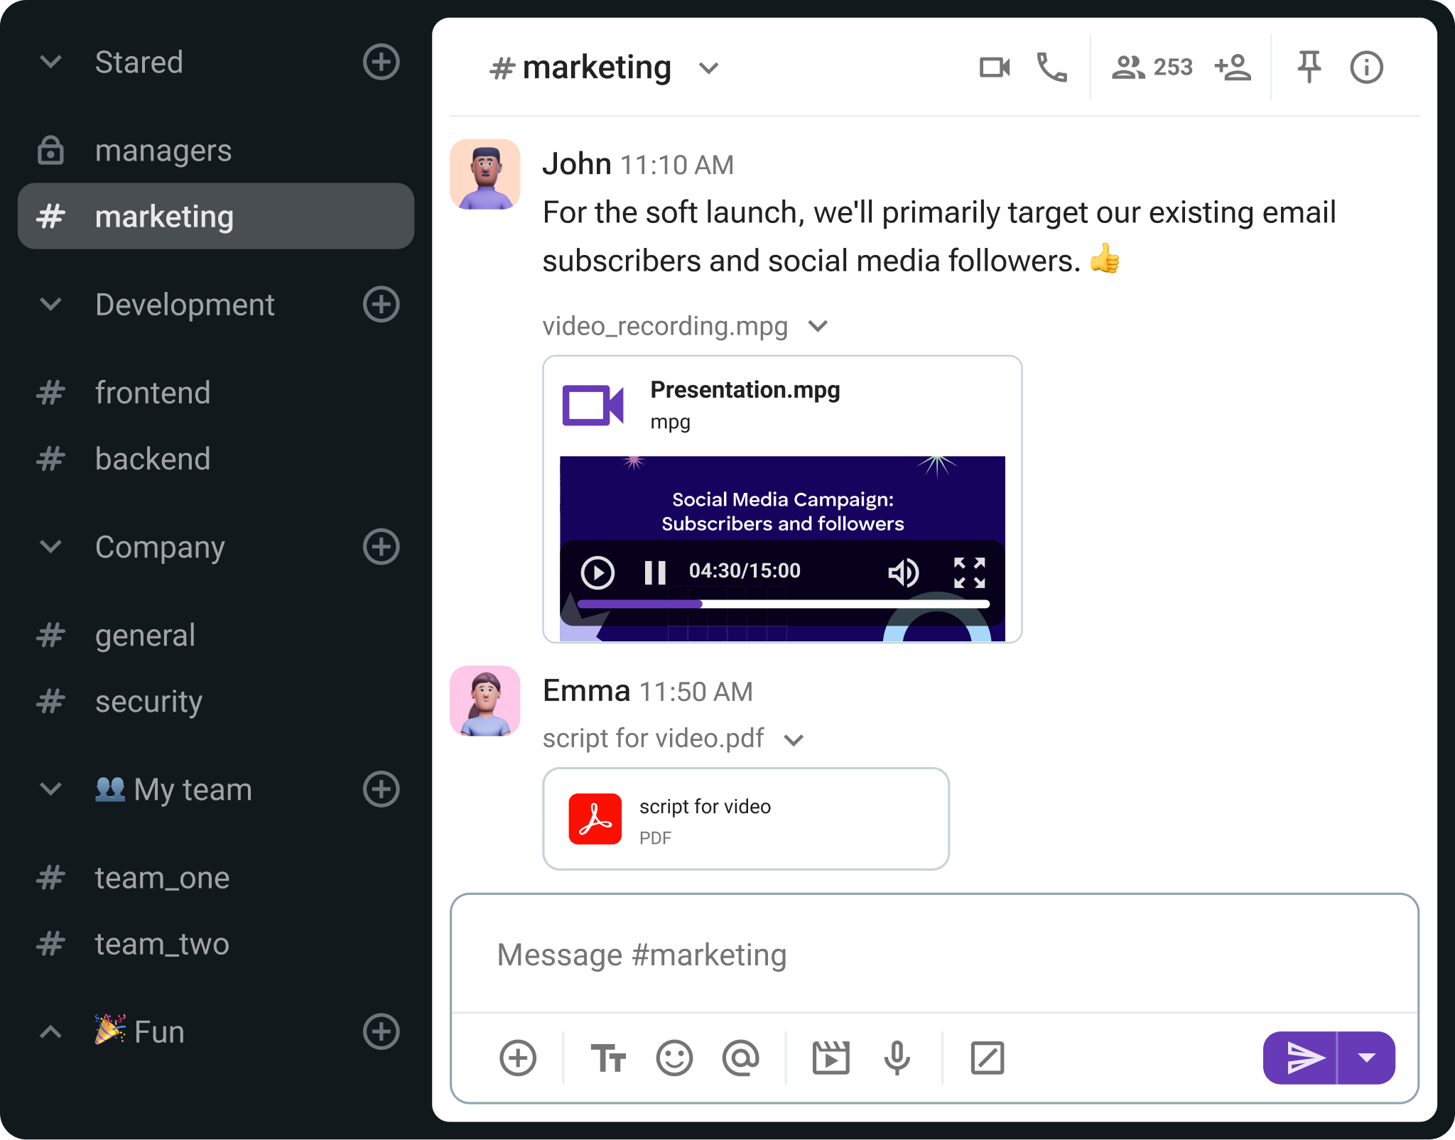Collapse the script for video.pdf attachment
Image resolution: width=1455 pixels, height=1140 pixels.
pos(794,740)
